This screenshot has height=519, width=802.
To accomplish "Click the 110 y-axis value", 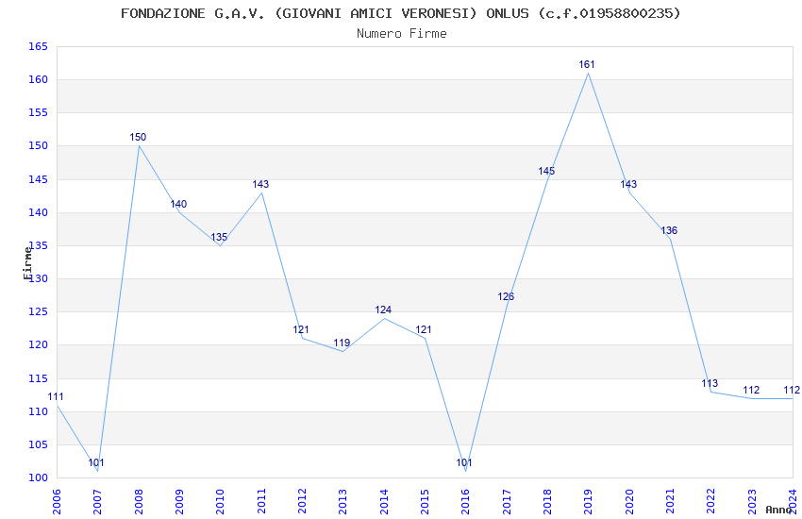I will 38,411.
